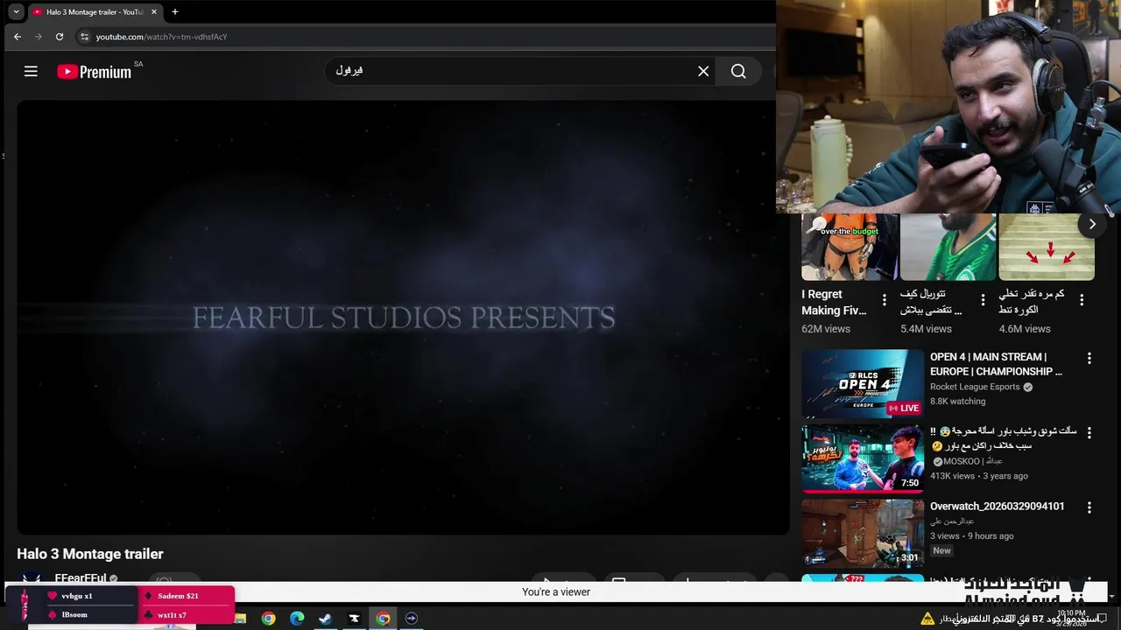The height and width of the screenshot is (630, 1121).
Task: Open the tab search dropdown arrow
Action: 16,12
